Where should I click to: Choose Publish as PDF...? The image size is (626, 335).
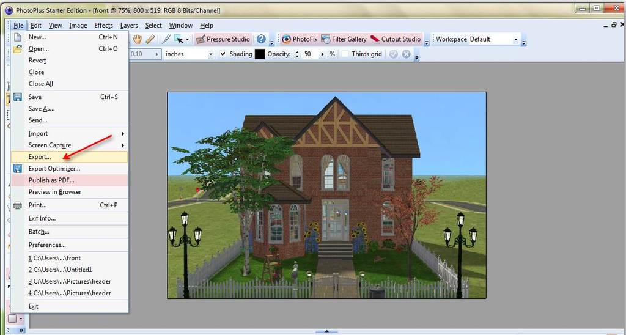coord(70,180)
